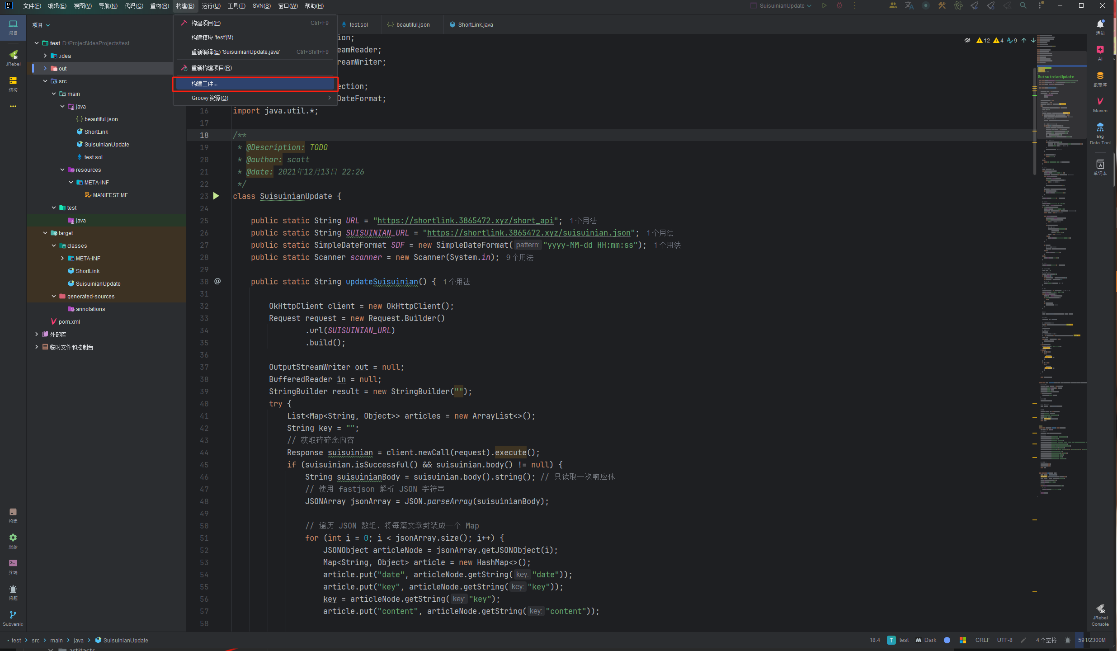The width and height of the screenshot is (1117, 651).
Task: Expand the out folder in project tree
Action: click(x=45, y=69)
